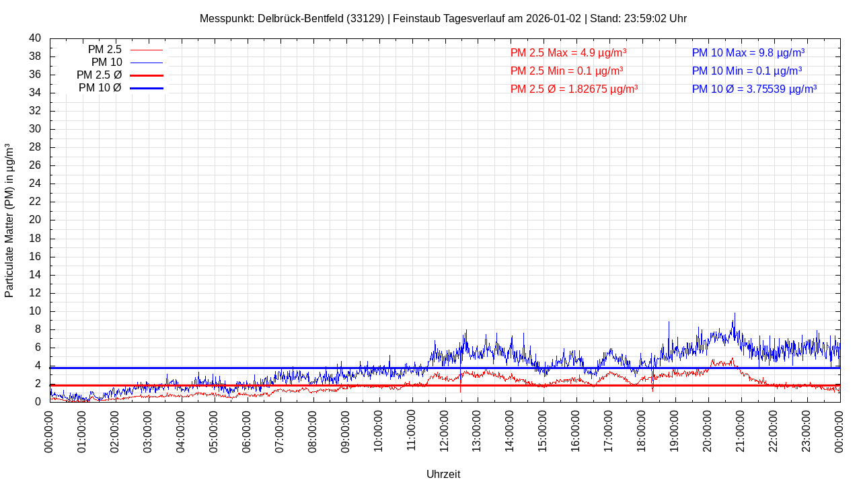Click the PM 10 Max value text
Image resolution: width=861 pixels, height=484 pixels.
[748, 52]
